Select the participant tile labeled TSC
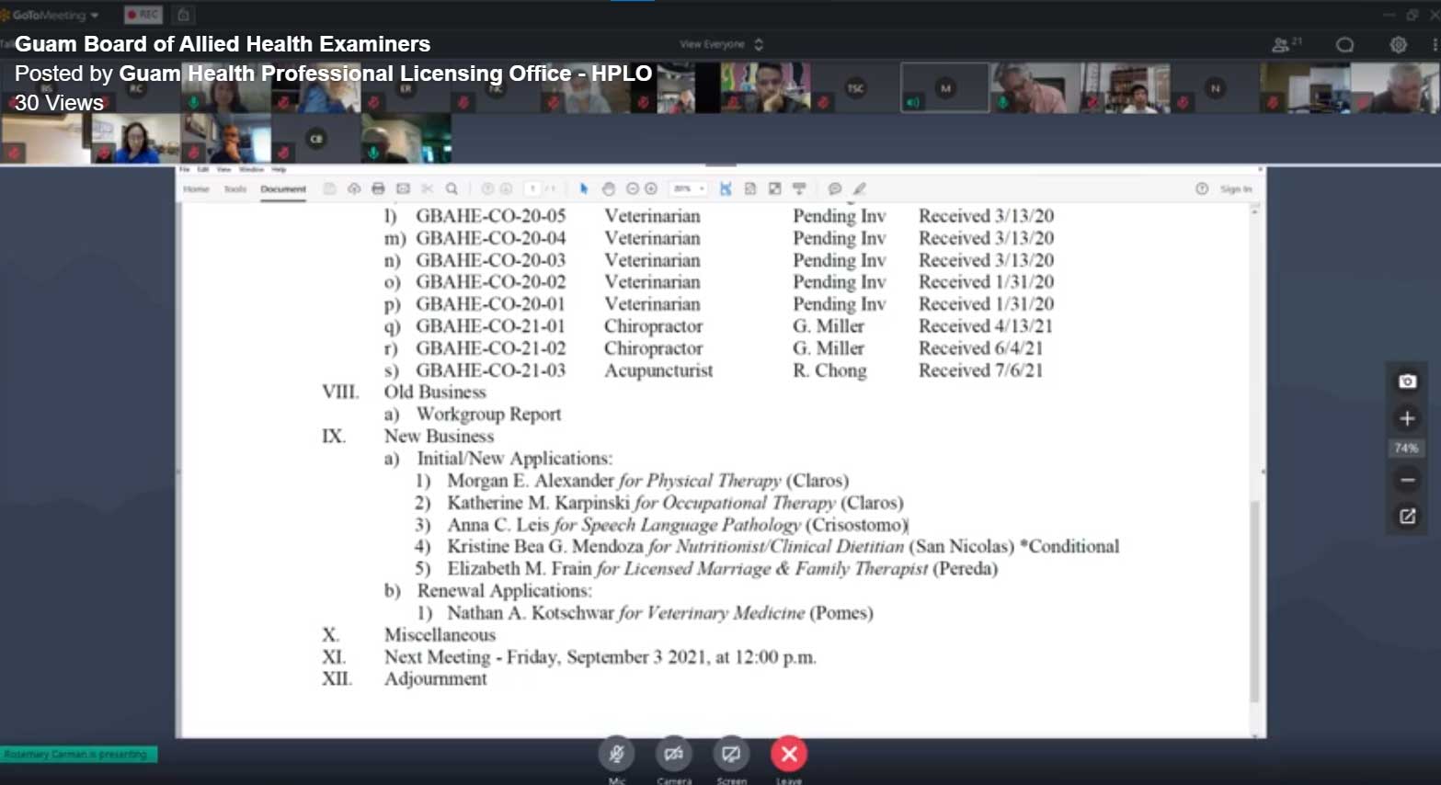The width and height of the screenshot is (1441, 785). coord(855,88)
